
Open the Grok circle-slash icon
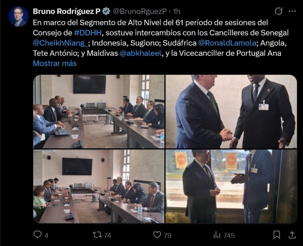click(279, 11)
